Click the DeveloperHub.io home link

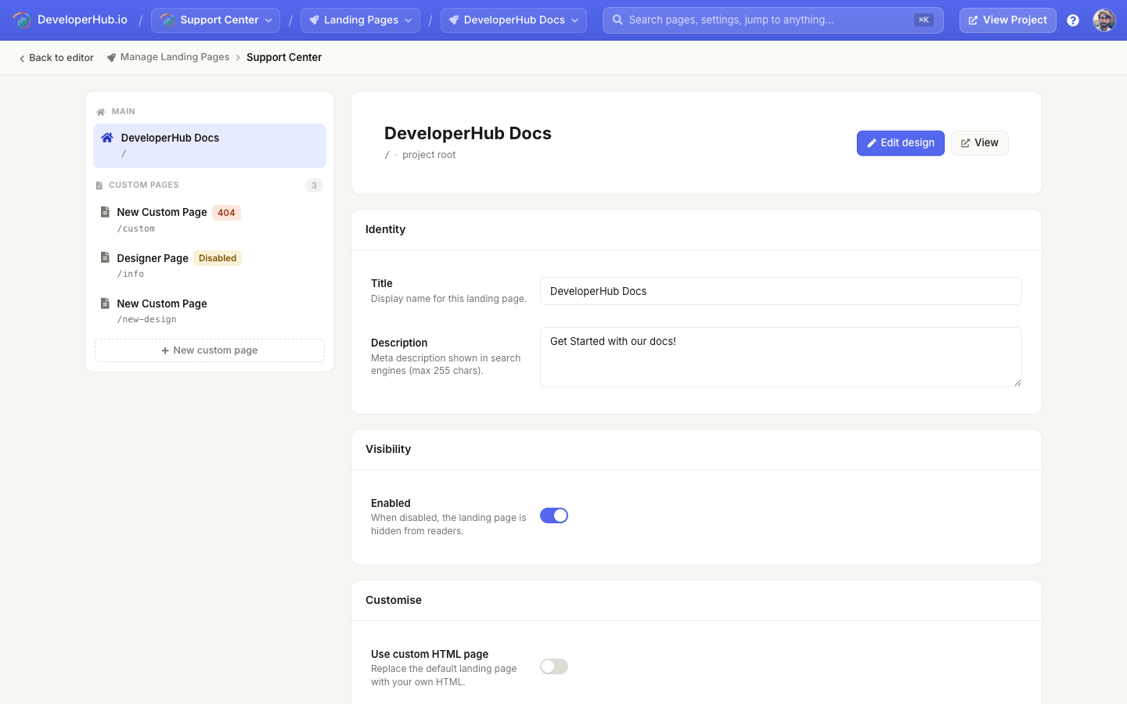(x=70, y=20)
